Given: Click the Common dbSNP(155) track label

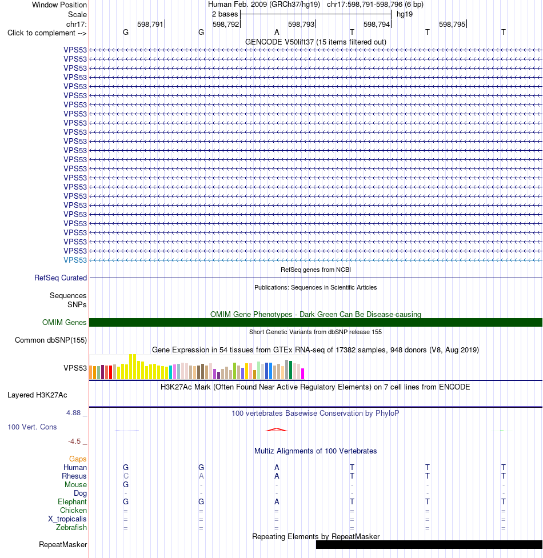Looking at the screenshot, I should [x=51, y=340].
